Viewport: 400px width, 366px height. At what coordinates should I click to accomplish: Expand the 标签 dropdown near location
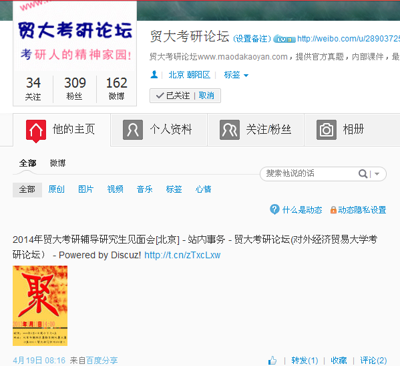236,75
